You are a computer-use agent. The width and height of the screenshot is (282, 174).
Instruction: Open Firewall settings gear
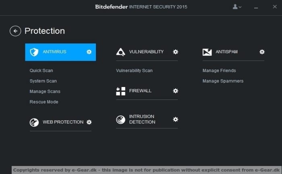click(175, 91)
